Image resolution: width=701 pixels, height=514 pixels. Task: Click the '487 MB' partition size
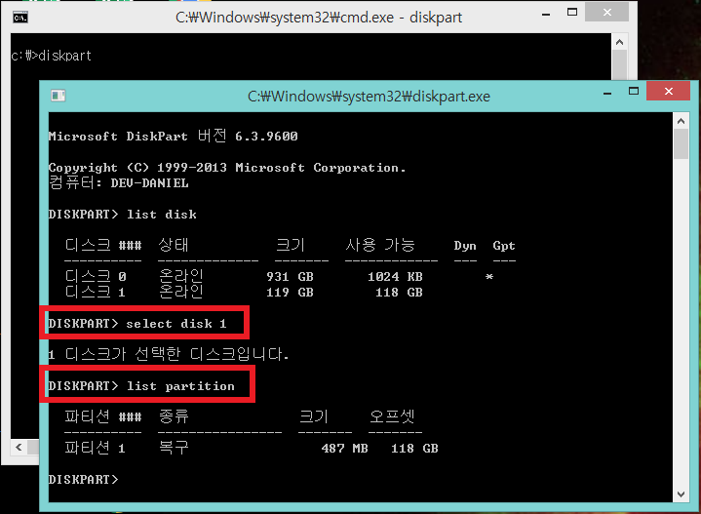pos(344,449)
